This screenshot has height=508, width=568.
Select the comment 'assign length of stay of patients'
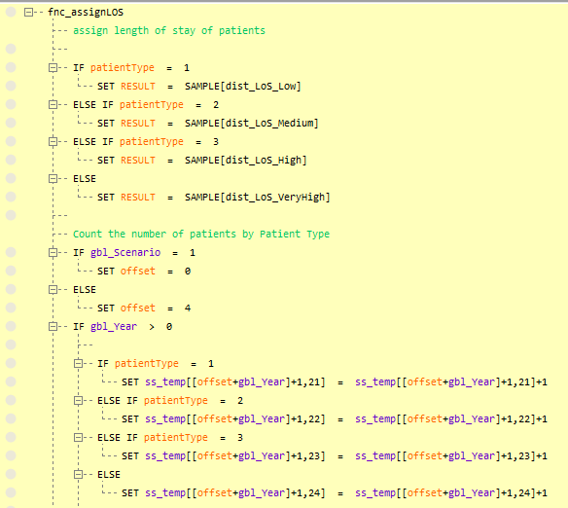coord(169,31)
